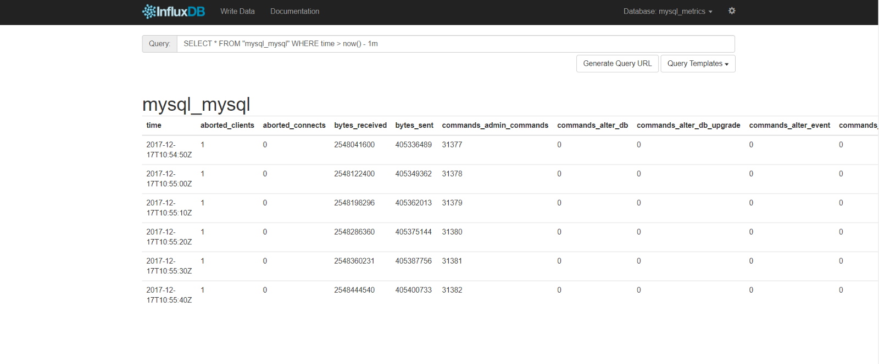This screenshot has width=879, height=364.
Task: Click the InfluxDB logo icon
Action: (149, 12)
